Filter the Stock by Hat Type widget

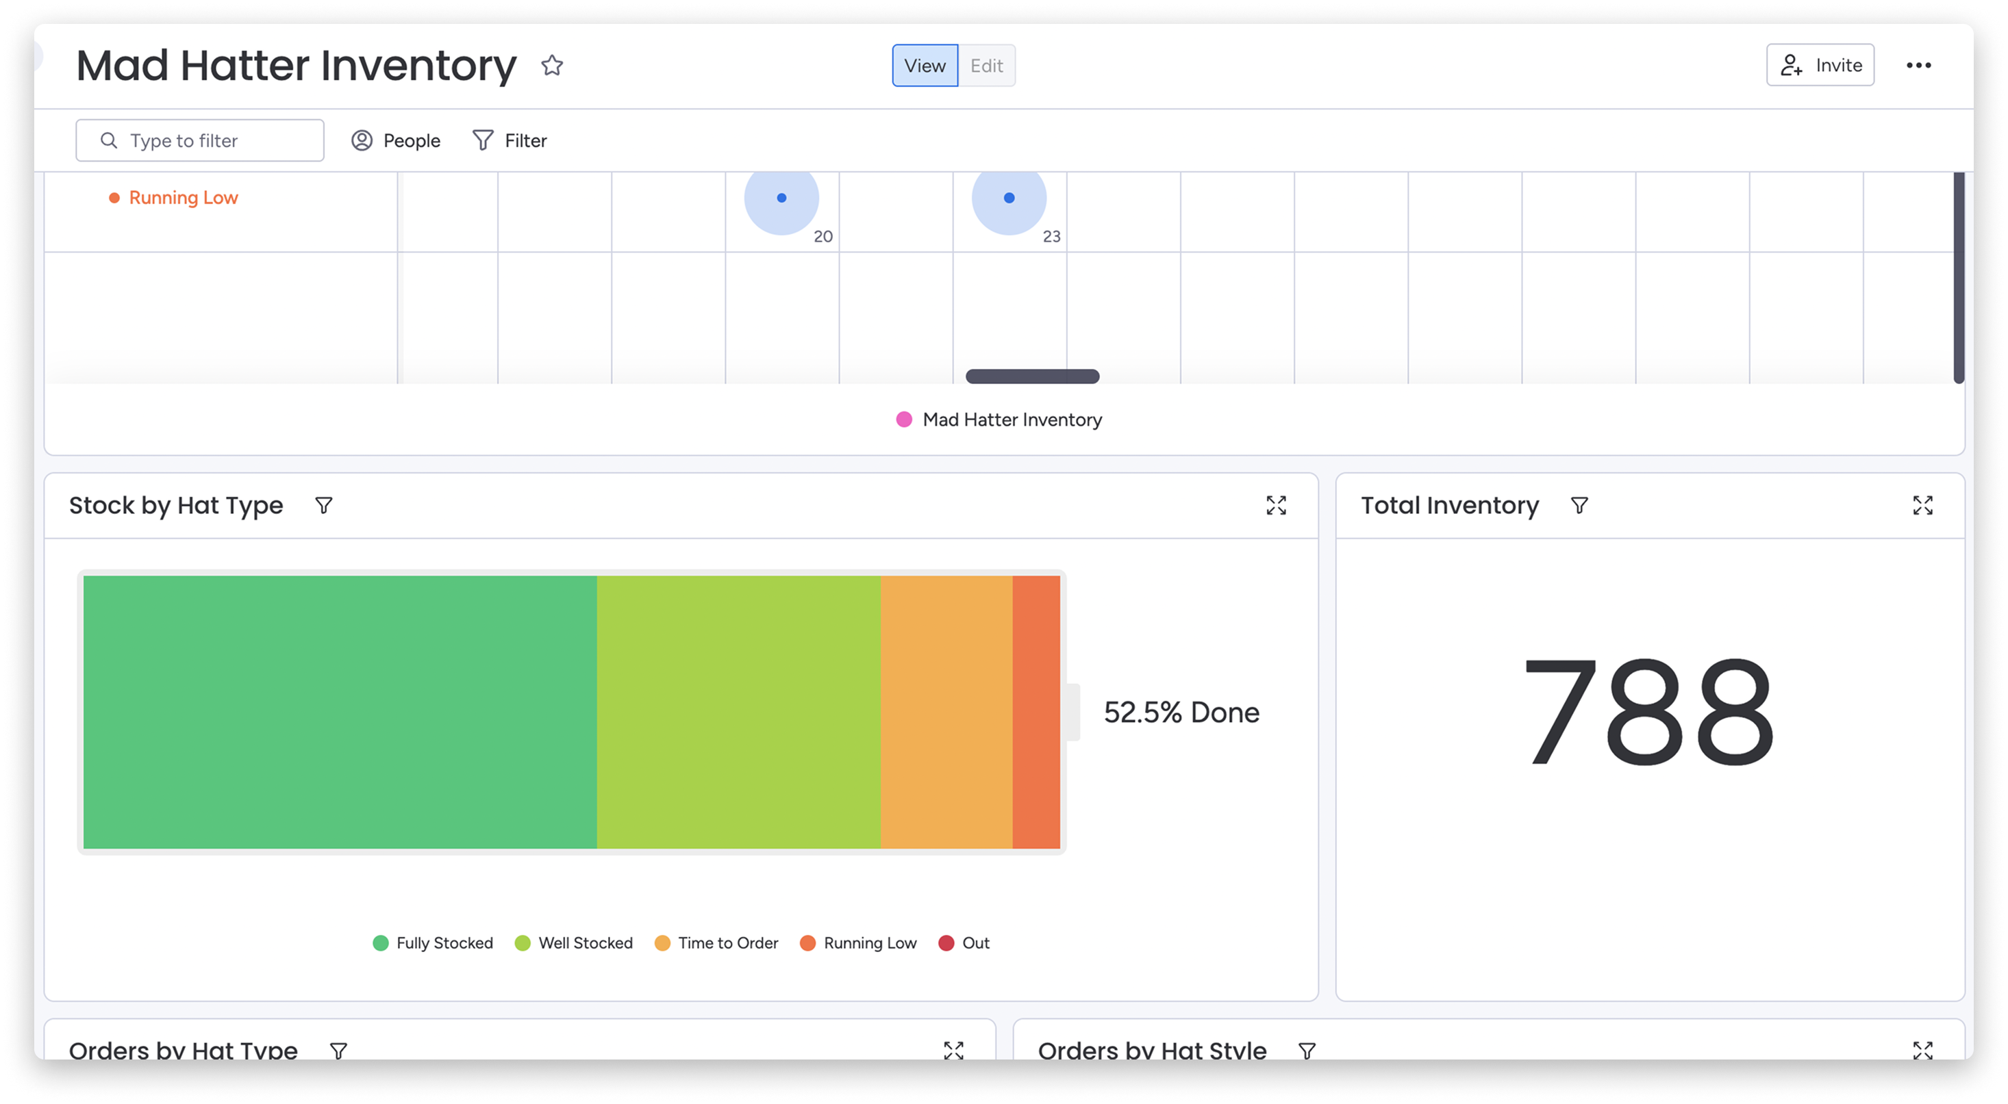coord(323,506)
